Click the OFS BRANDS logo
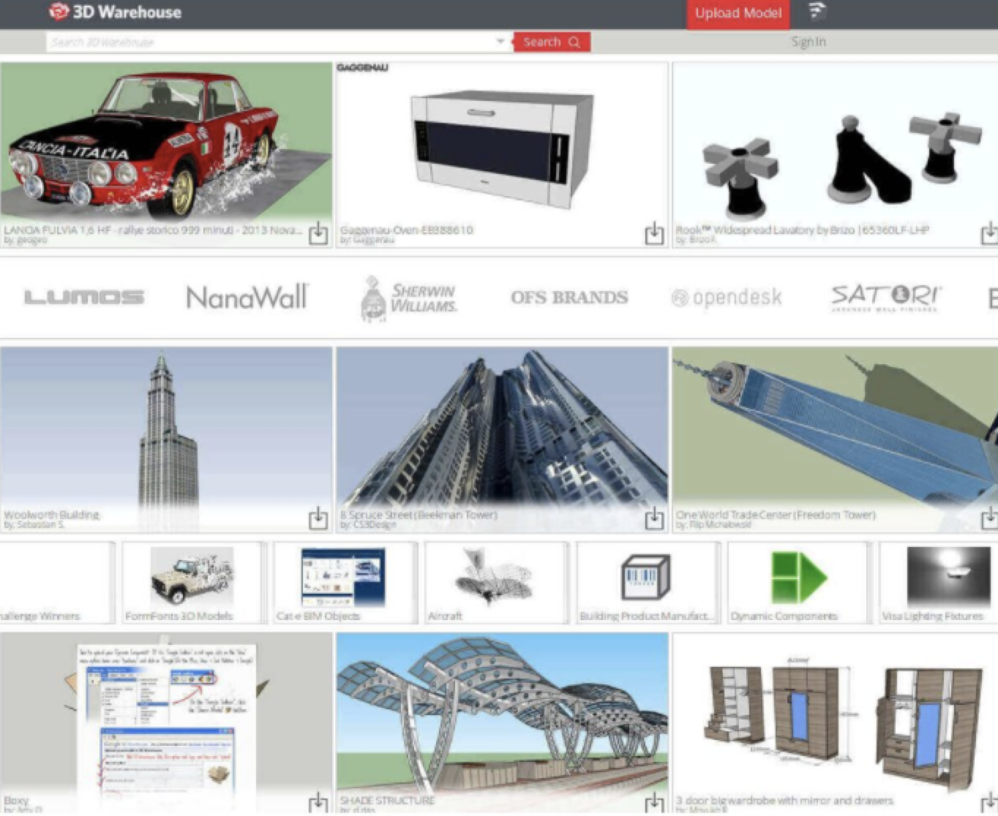Viewport: 998px width, 816px height. tap(569, 297)
